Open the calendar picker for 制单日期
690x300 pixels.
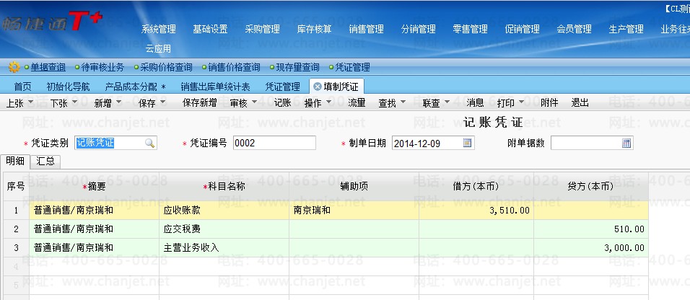(x=467, y=144)
